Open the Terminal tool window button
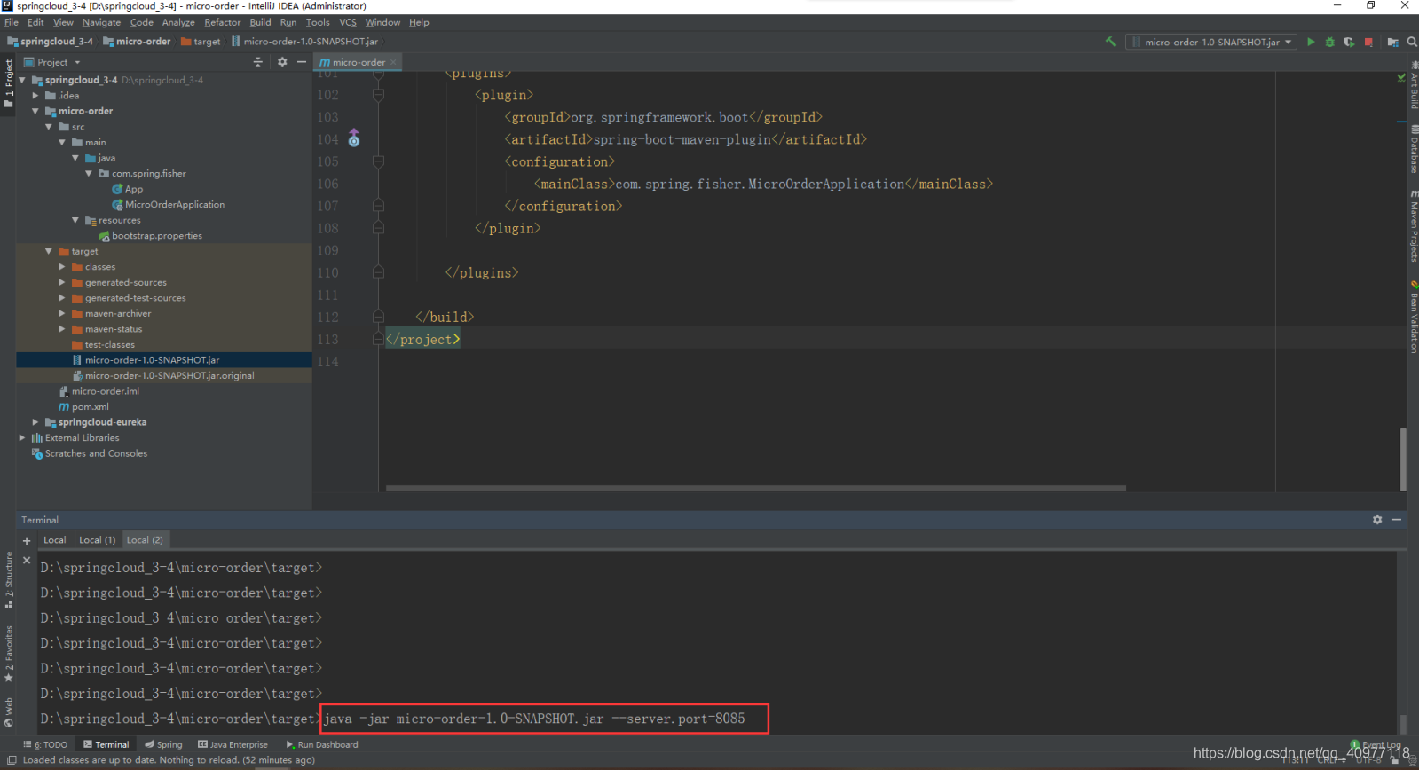Viewport: 1419px width, 770px height. tap(106, 744)
